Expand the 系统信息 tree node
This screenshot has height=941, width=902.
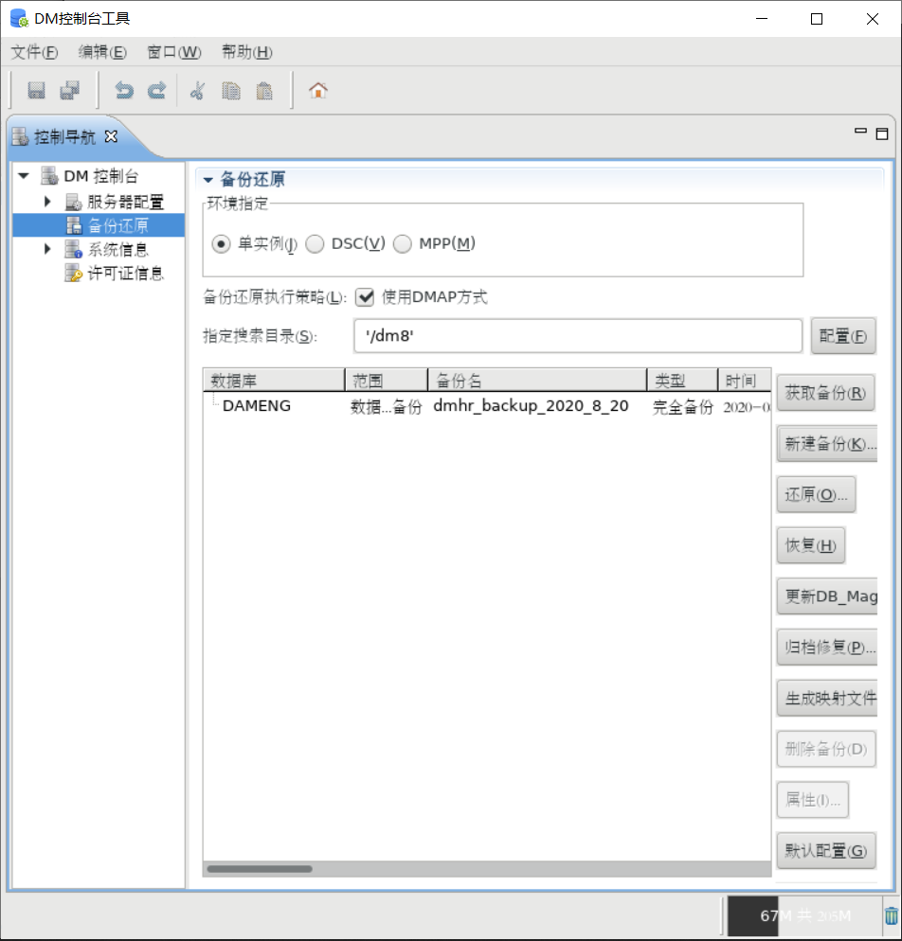(x=47, y=248)
